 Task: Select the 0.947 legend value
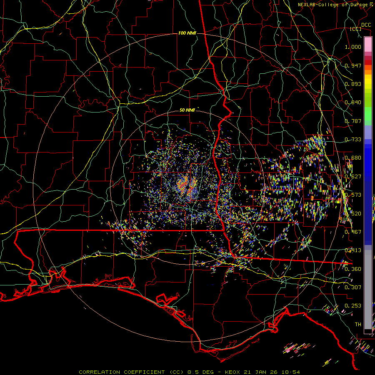coord(353,65)
